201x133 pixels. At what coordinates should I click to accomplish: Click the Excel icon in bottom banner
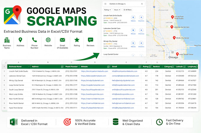[14, 122]
